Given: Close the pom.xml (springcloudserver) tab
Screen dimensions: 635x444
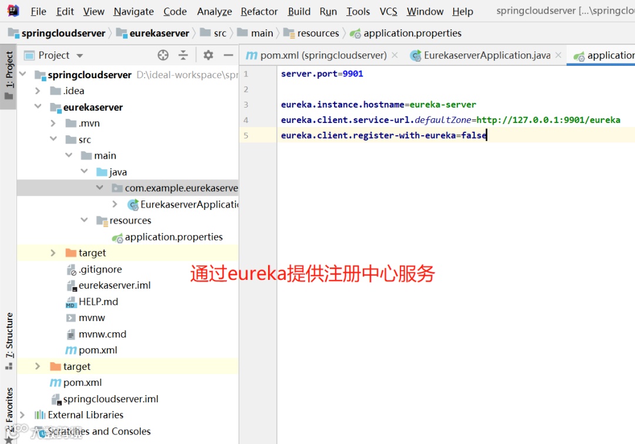Looking at the screenshot, I should [x=395, y=55].
